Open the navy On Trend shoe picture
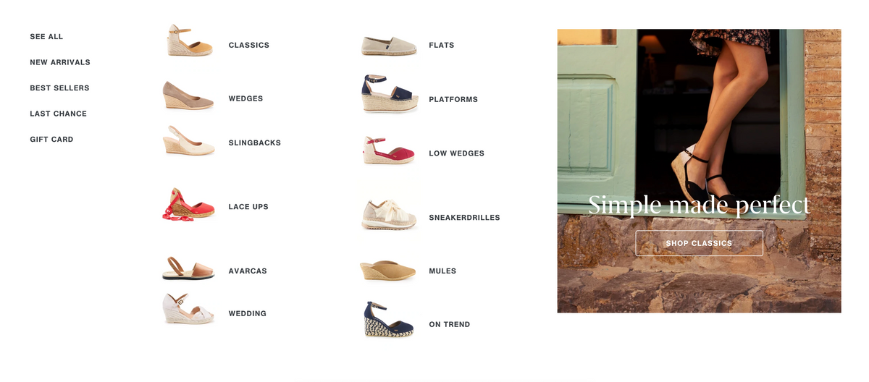The width and height of the screenshot is (869, 382). click(x=389, y=320)
